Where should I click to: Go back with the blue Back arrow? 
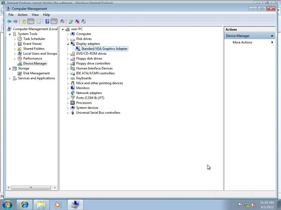coord(9,22)
